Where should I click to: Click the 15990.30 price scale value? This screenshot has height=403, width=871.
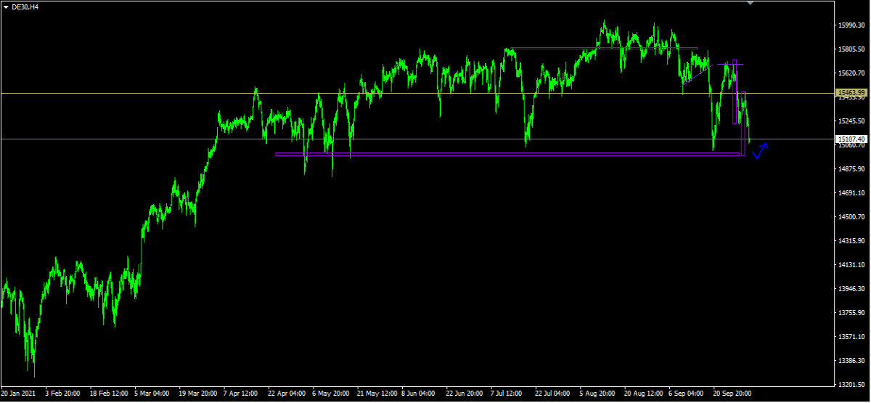[851, 25]
